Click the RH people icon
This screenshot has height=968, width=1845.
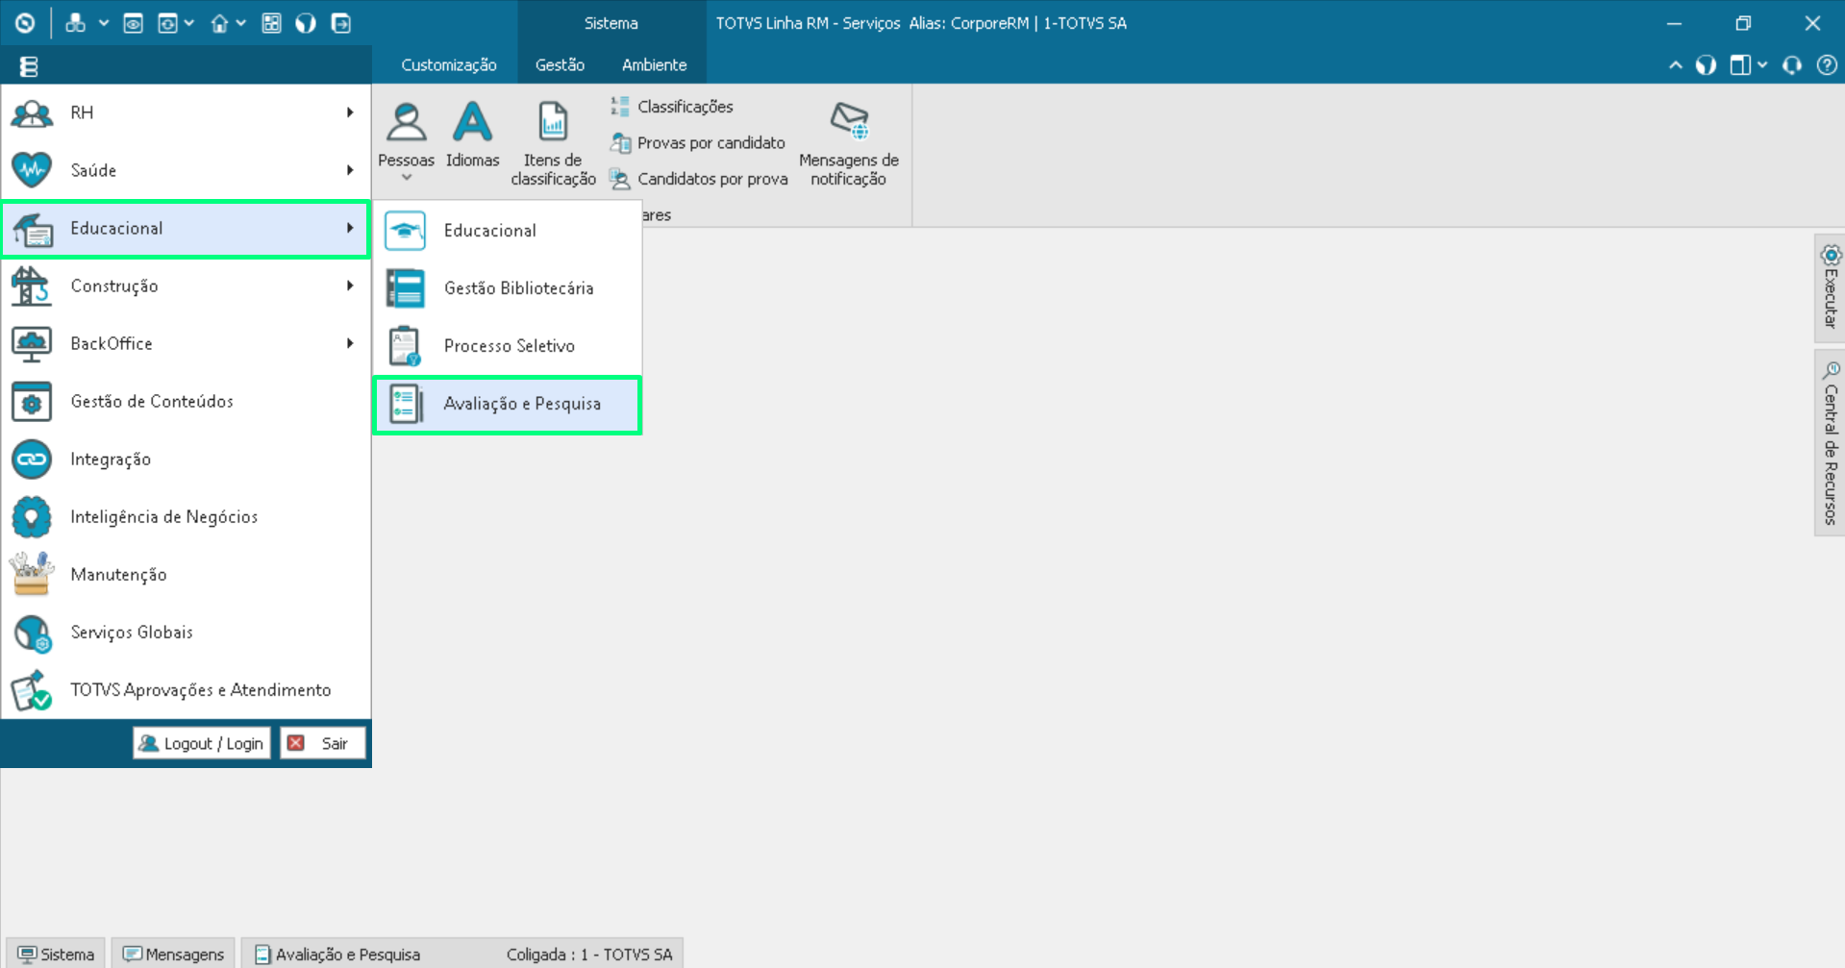pyautogui.click(x=32, y=113)
